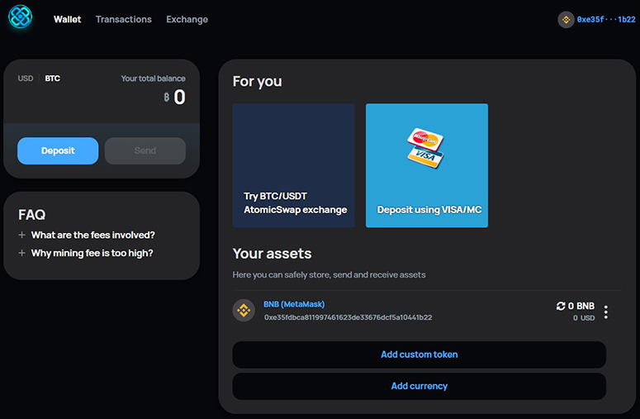640x419 pixels.
Task: Open the Transactions tab
Action: [x=124, y=19]
